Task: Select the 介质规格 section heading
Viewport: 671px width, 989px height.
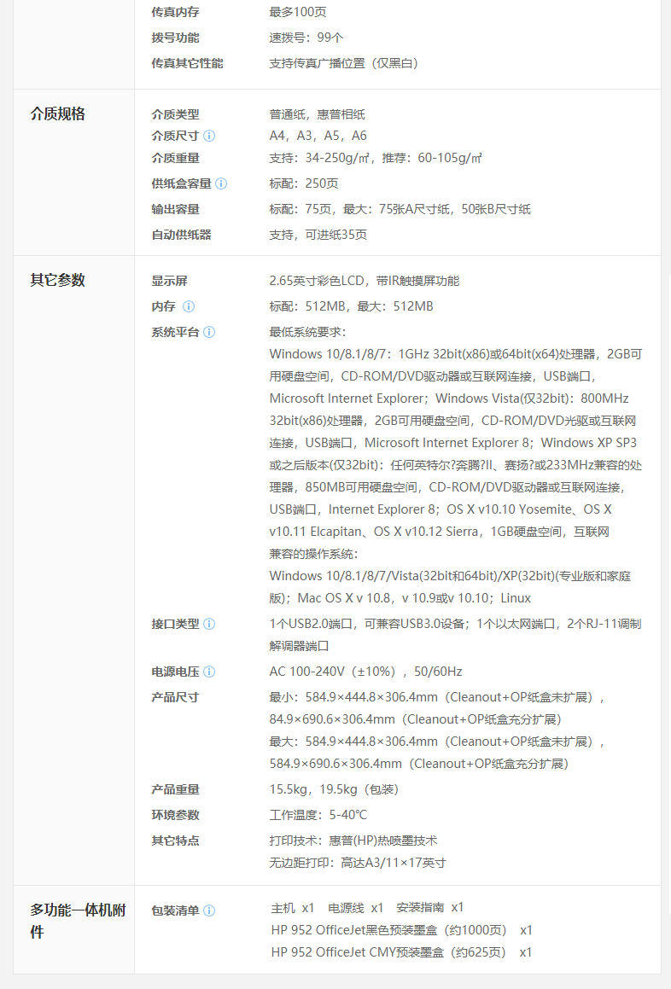Action: click(57, 113)
